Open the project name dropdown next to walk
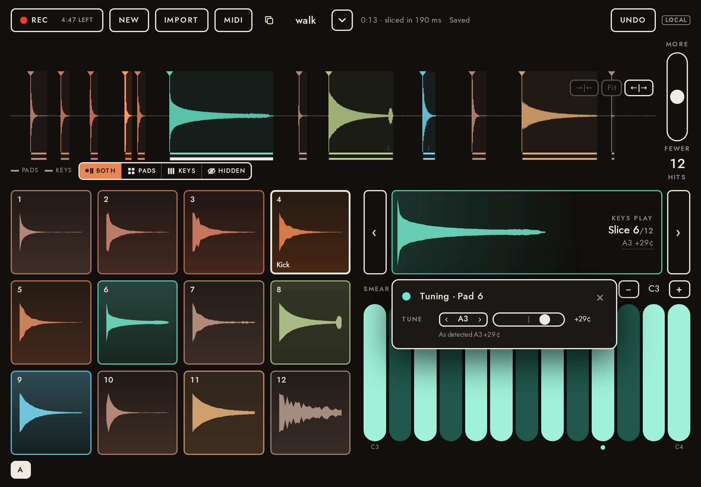 [342, 20]
